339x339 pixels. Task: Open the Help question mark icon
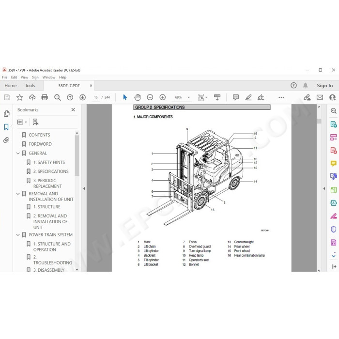293,86
